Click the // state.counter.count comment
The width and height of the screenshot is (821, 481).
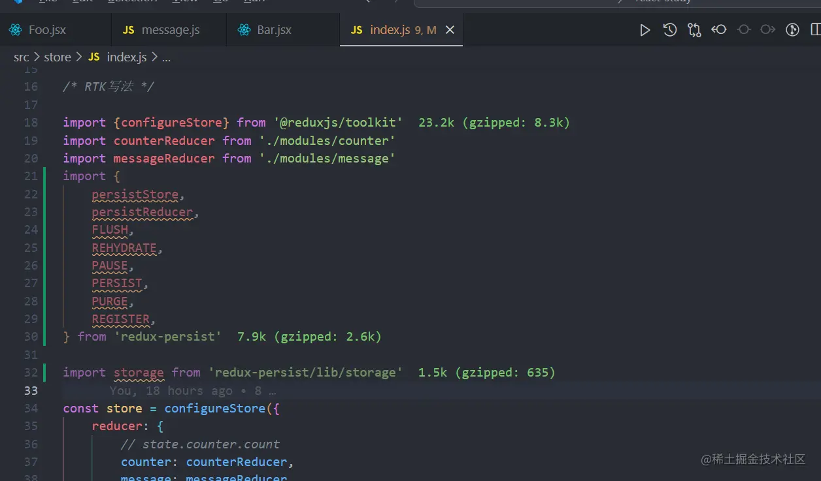pyautogui.click(x=201, y=444)
